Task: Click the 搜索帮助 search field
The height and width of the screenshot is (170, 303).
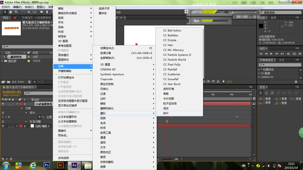Action: pyautogui.click(x=280, y=12)
